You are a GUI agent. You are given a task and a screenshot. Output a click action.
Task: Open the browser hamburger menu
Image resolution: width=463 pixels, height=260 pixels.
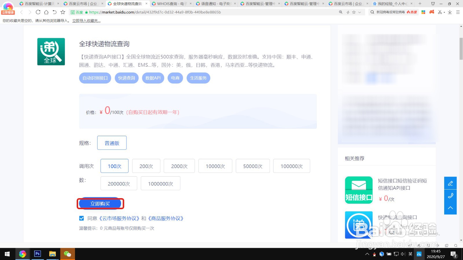[458, 12]
